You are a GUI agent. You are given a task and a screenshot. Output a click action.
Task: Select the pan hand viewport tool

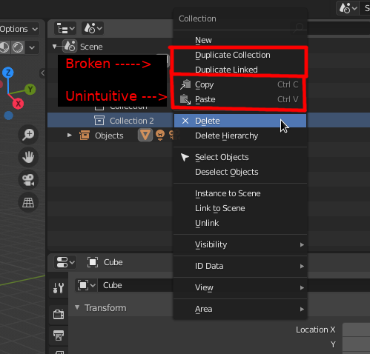[x=28, y=157]
